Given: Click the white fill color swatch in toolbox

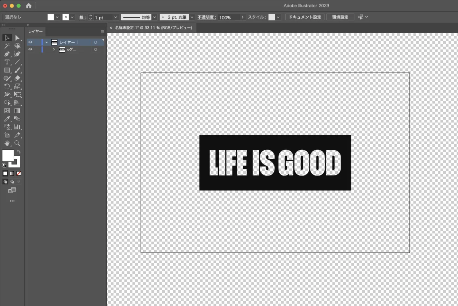Looking at the screenshot, I should (8, 155).
